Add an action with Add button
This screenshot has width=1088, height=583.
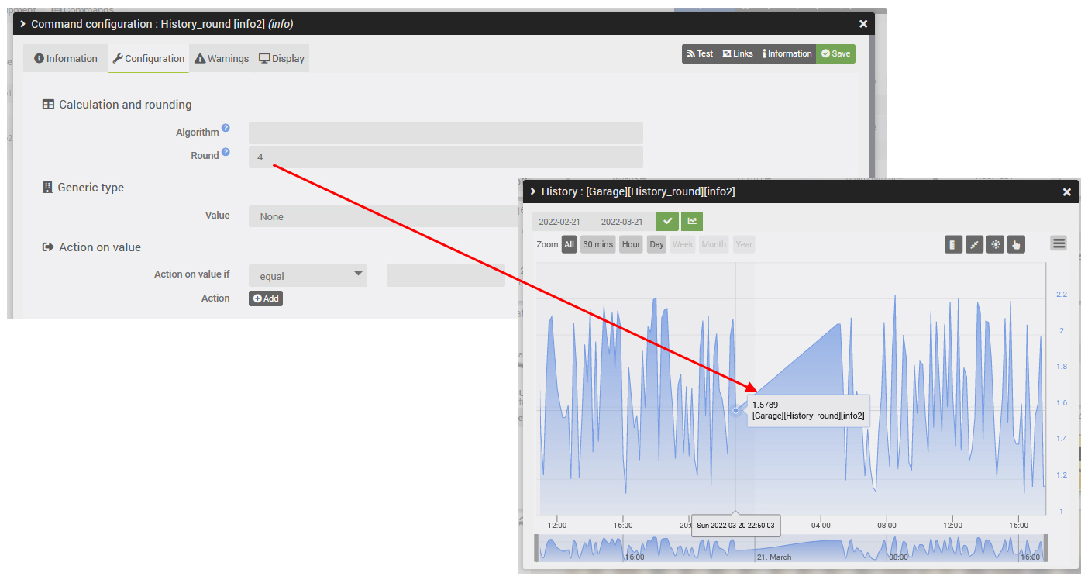tap(266, 298)
